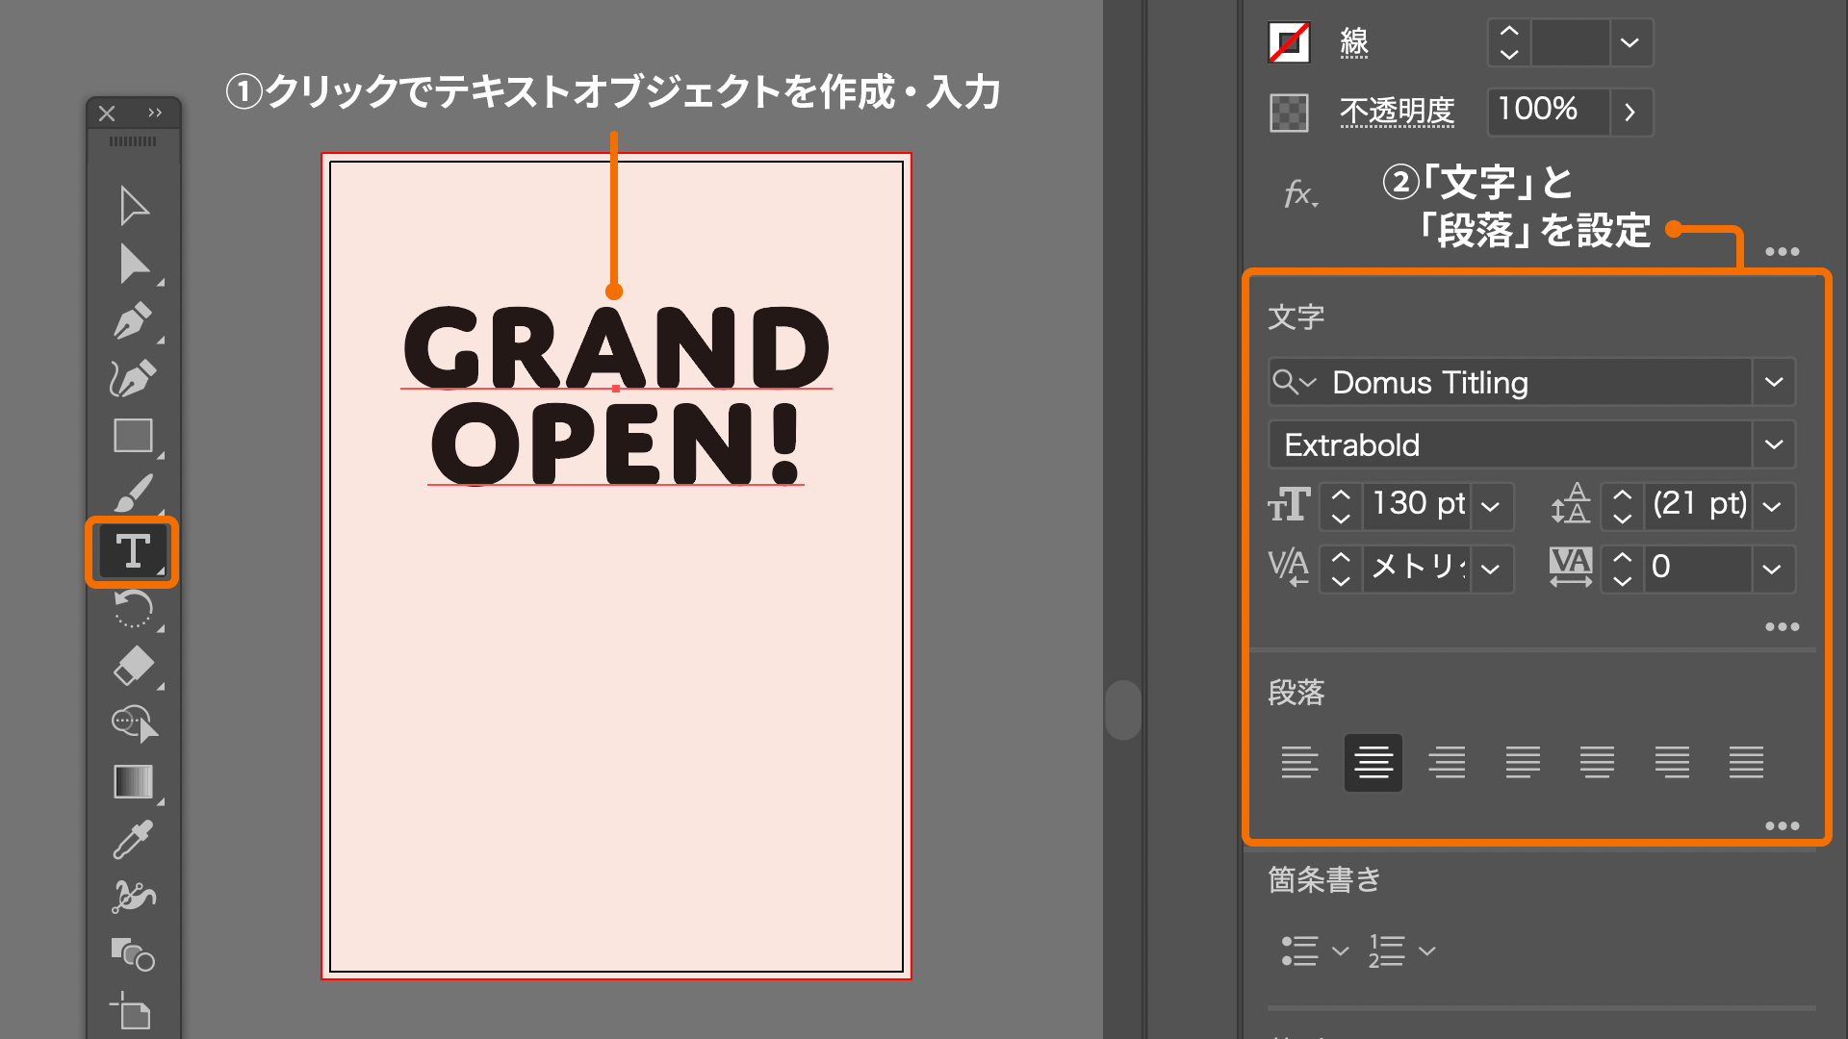Show more options in the 段落 section
The image size is (1848, 1039).
click(x=1782, y=826)
